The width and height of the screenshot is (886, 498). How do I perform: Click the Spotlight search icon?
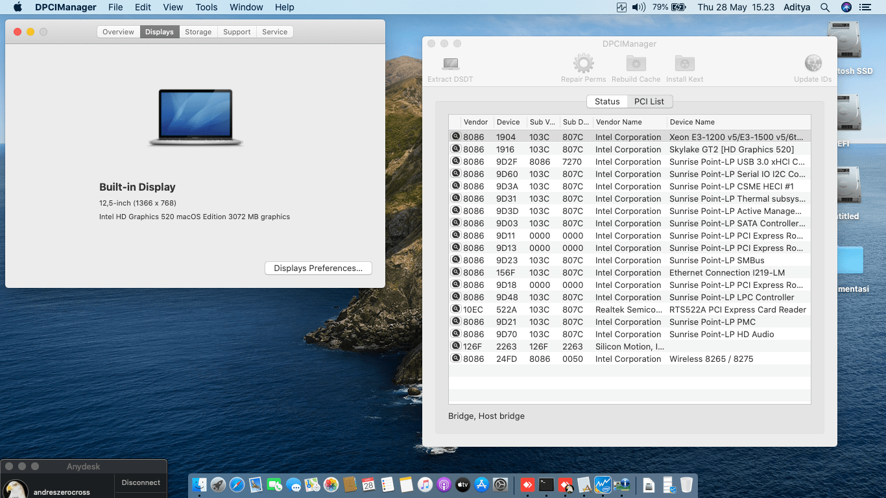pos(825,7)
